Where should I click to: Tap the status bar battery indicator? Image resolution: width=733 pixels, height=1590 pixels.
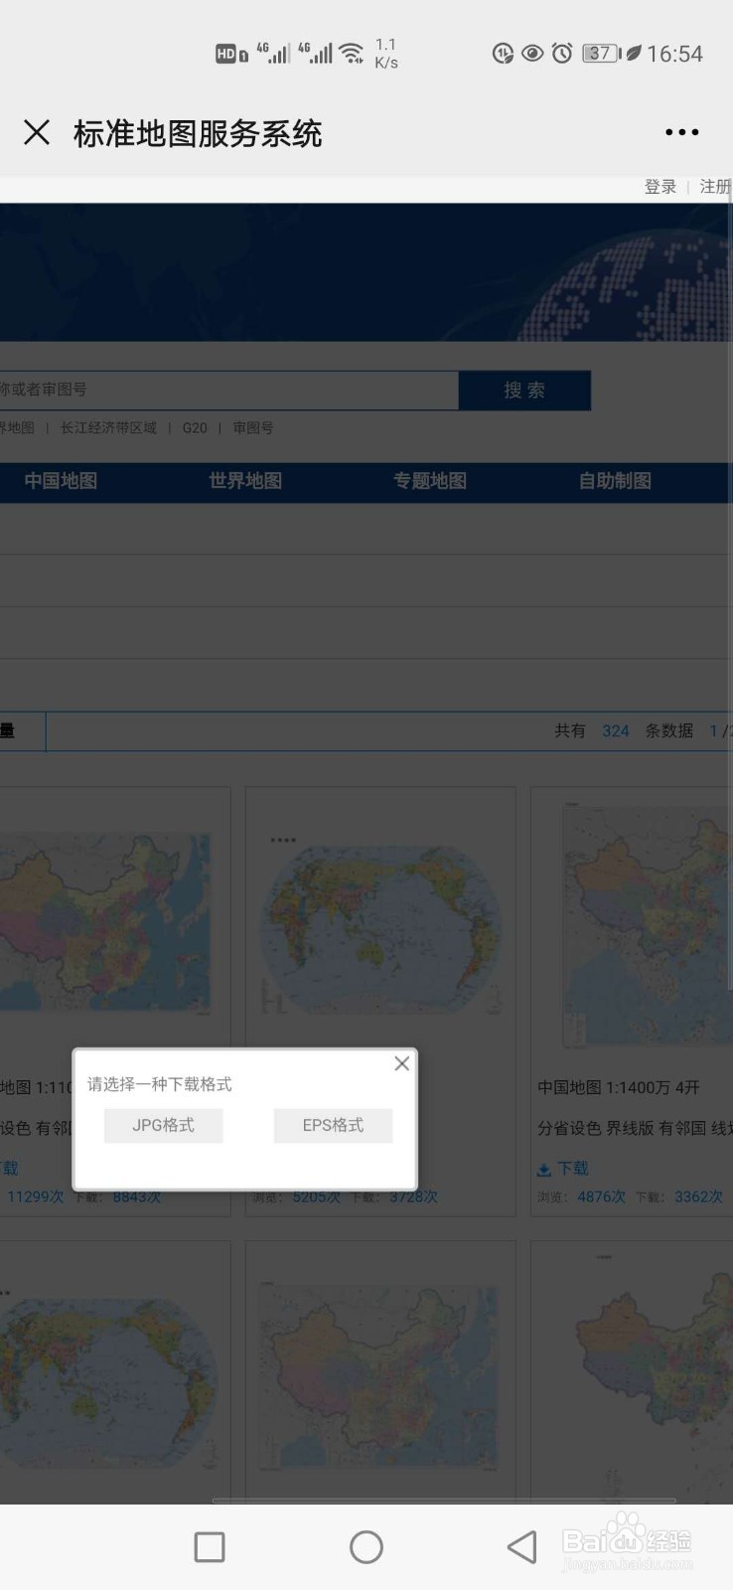point(600,54)
